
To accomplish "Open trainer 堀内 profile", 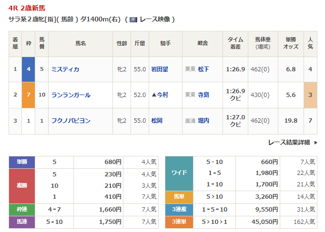I will point(203,121).
